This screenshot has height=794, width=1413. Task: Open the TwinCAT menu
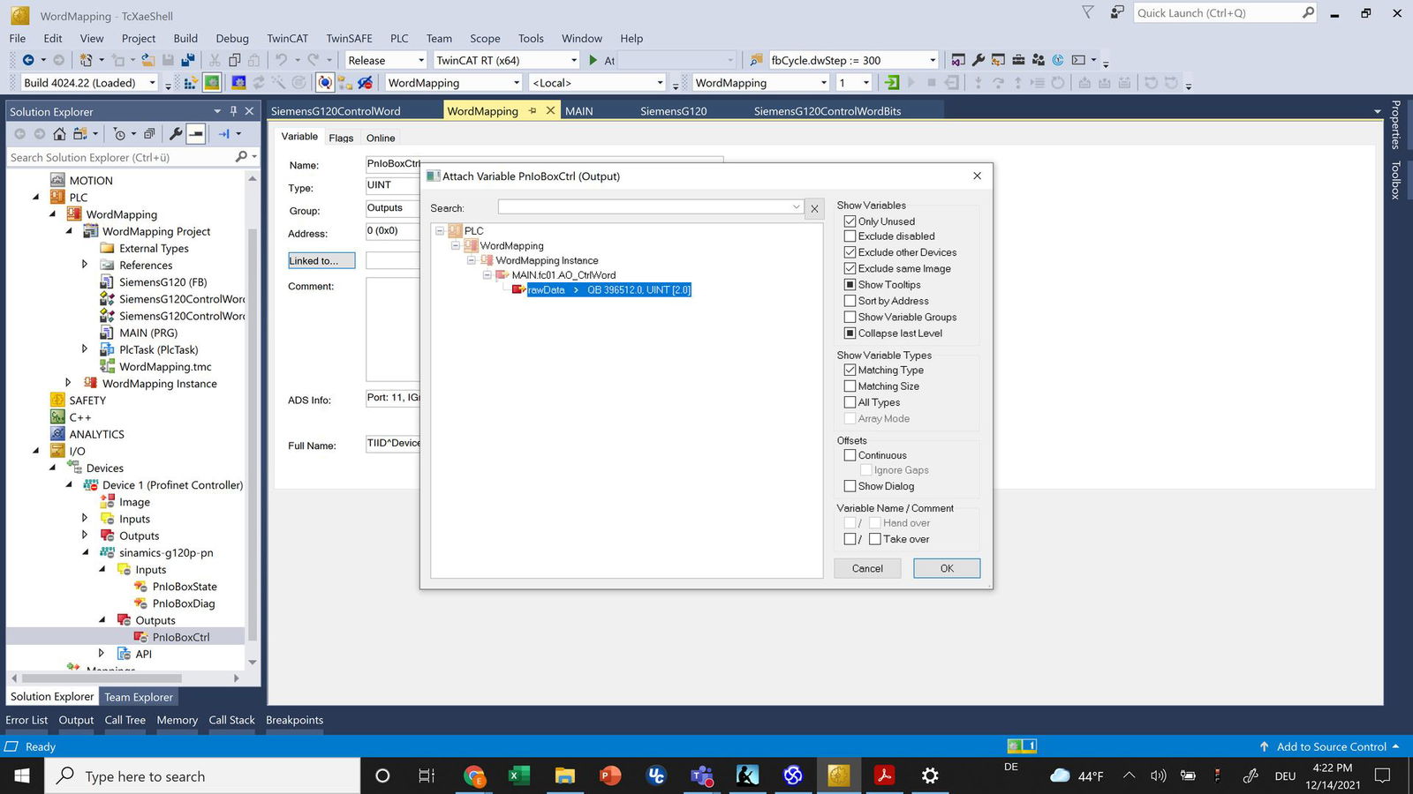[x=288, y=39]
